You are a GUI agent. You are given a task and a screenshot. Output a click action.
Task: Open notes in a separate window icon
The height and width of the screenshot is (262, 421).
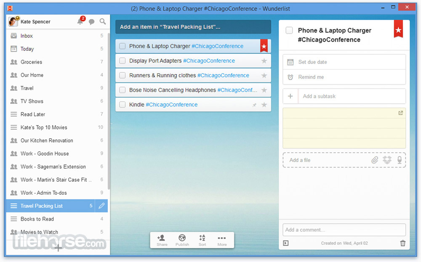[x=401, y=113]
